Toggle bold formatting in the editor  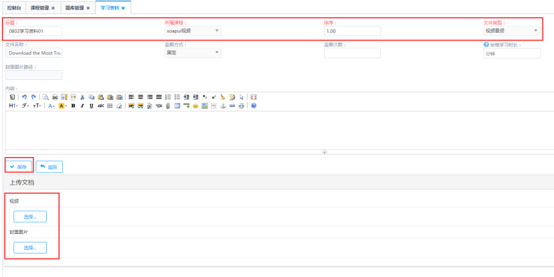pyautogui.click(x=73, y=106)
